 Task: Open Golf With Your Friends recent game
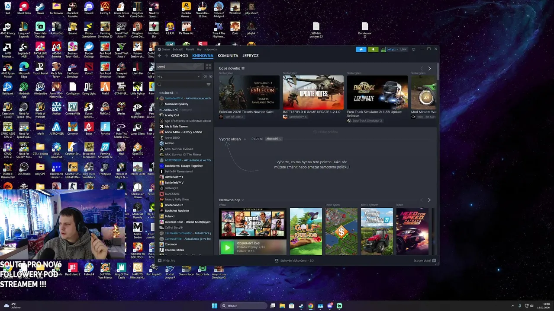point(306,232)
